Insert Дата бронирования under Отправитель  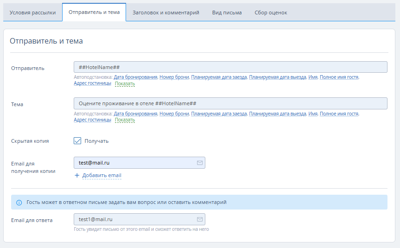[135, 77]
